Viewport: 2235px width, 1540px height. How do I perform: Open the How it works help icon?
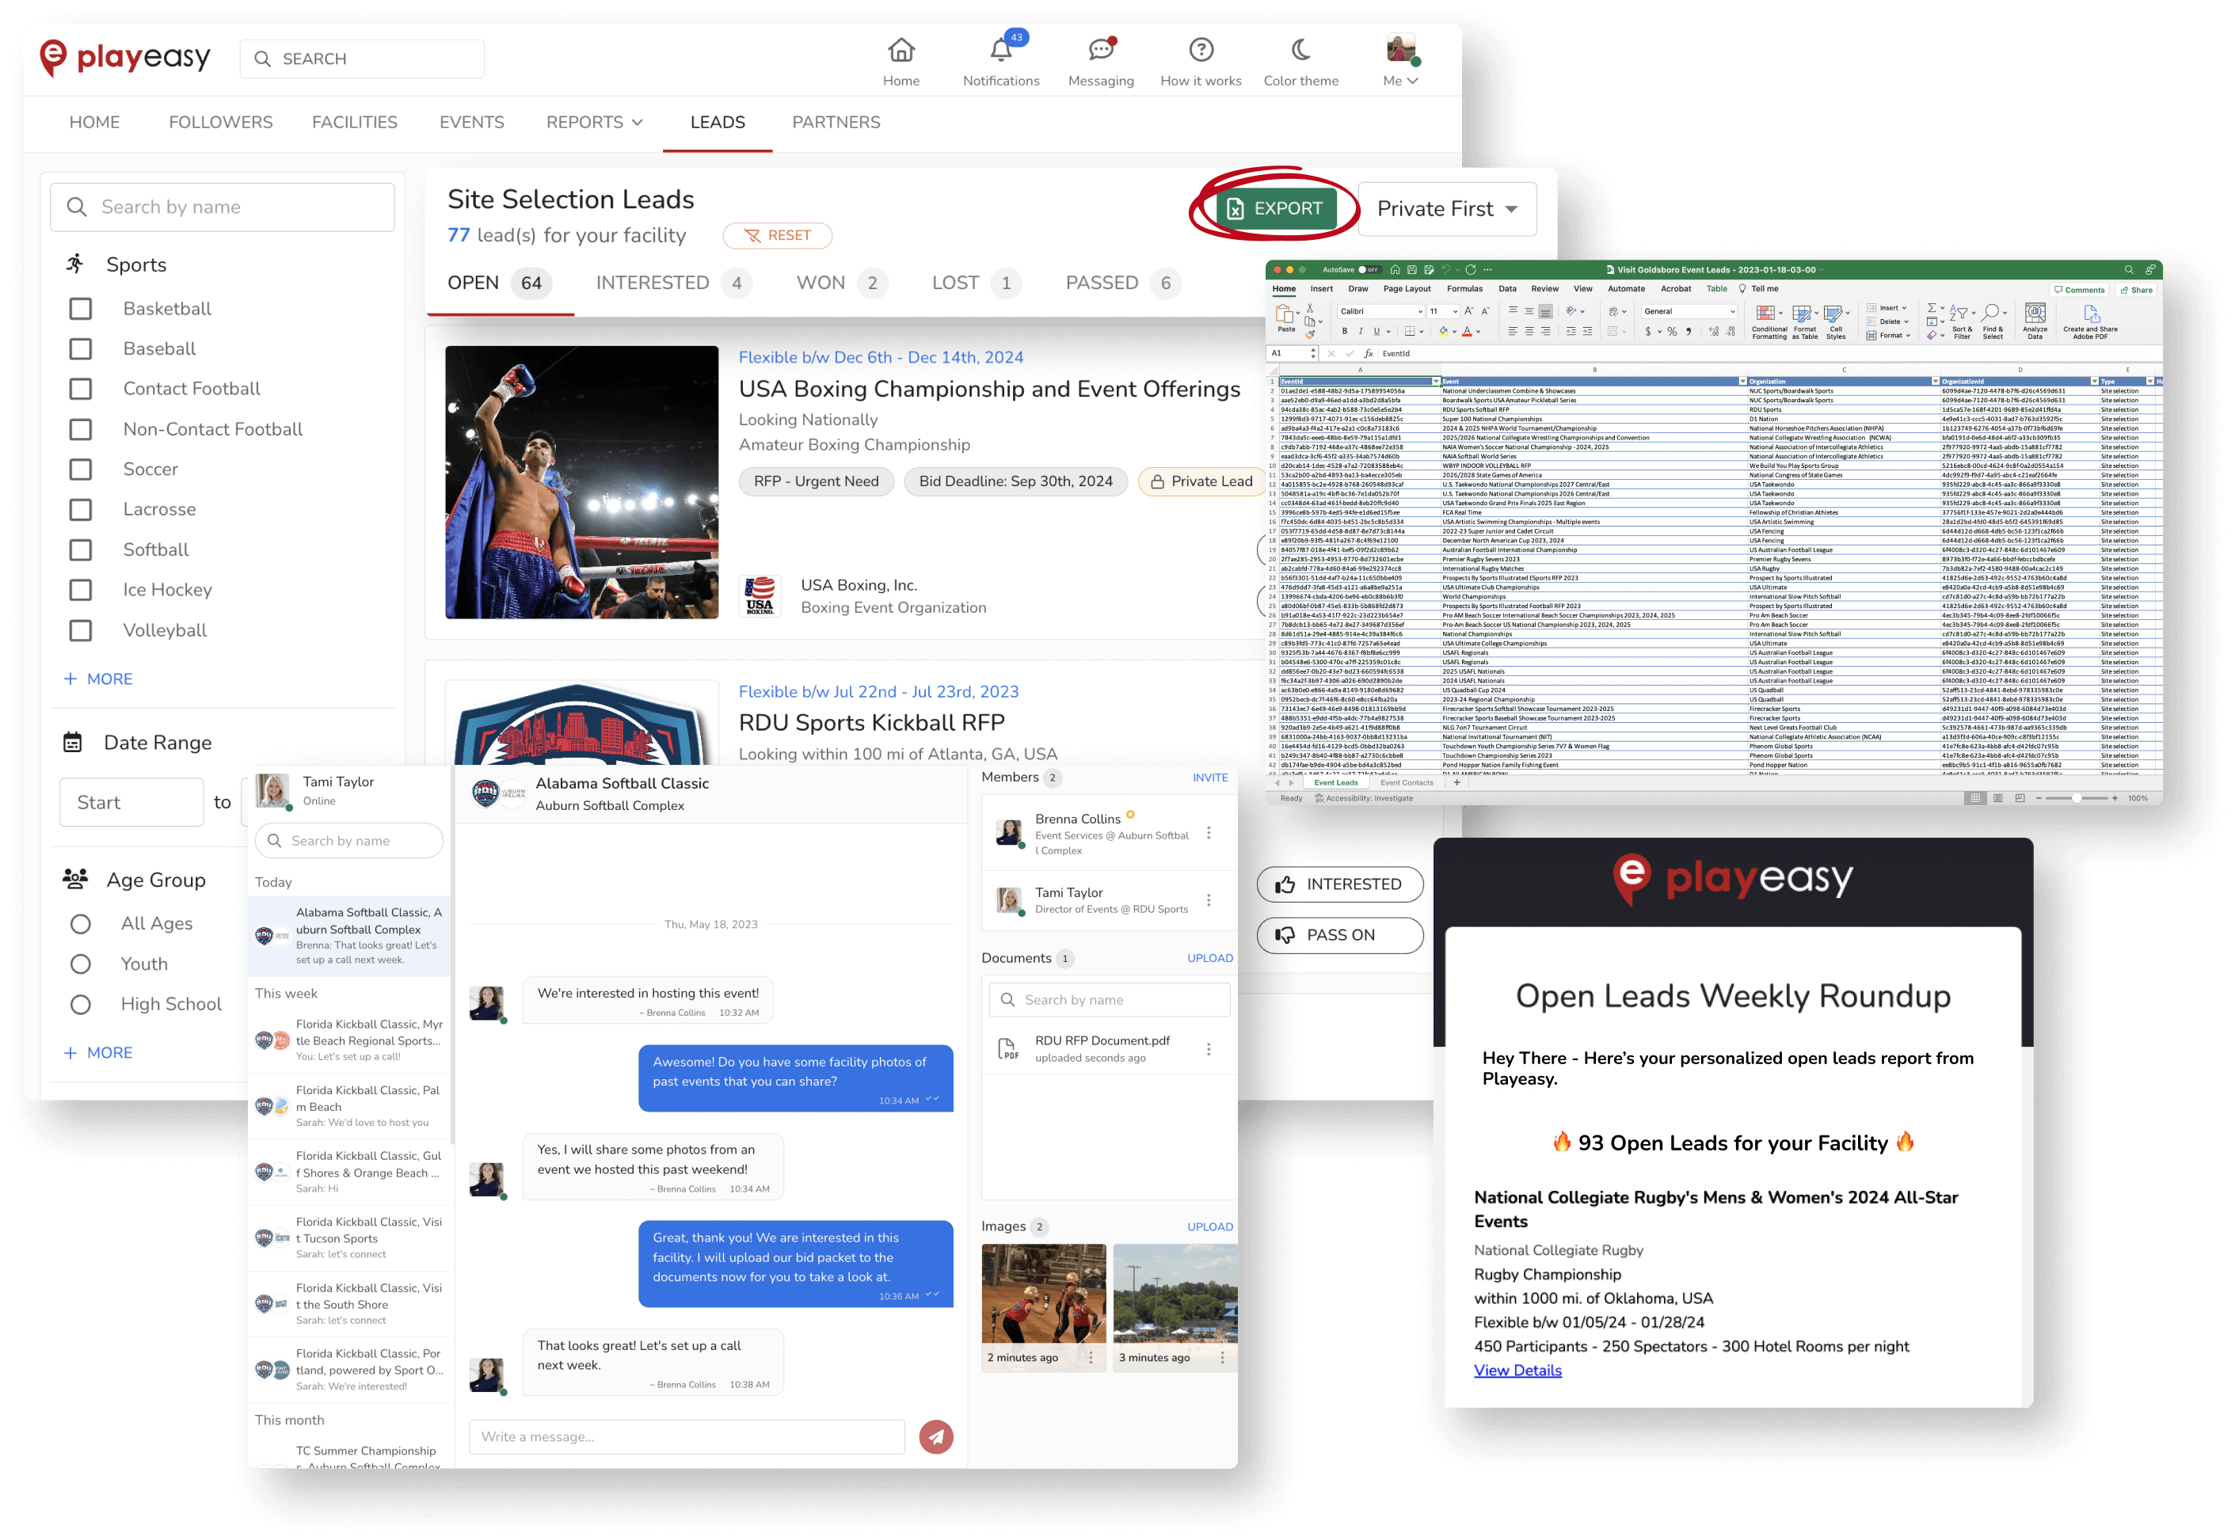[x=1201, y=49]
